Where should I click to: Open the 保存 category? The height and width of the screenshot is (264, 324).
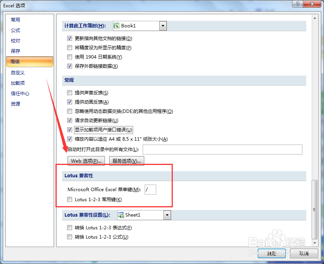coord(15,51)
